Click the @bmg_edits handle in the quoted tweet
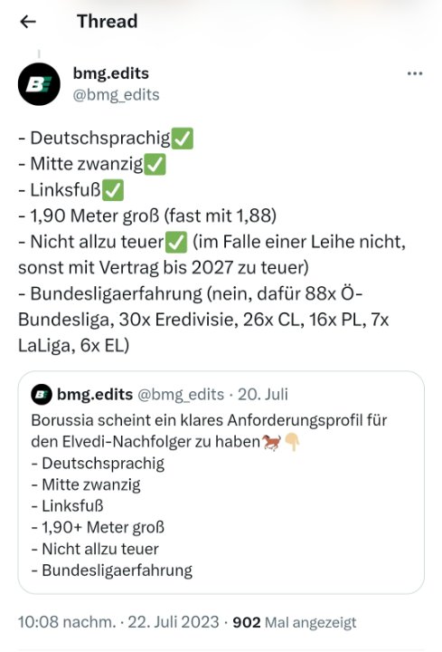 pos(181,394)
